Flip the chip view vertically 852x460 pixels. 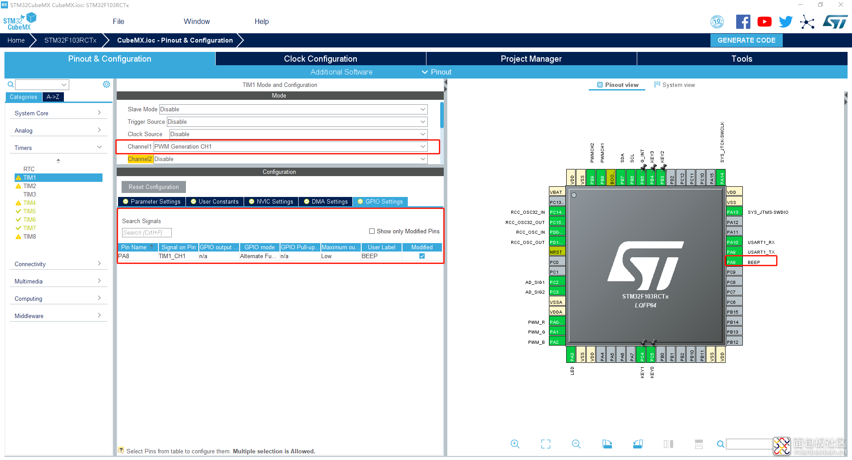[699, 444]
